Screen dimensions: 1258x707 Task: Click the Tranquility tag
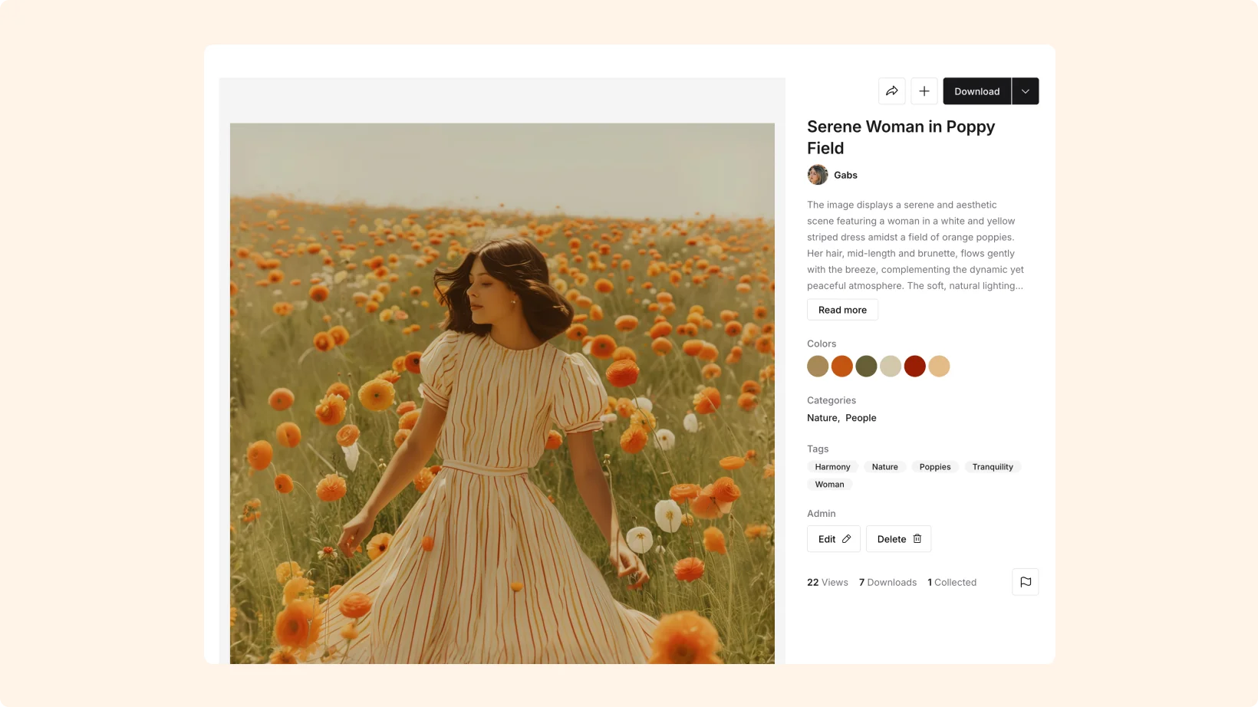(x=993, y=467)
